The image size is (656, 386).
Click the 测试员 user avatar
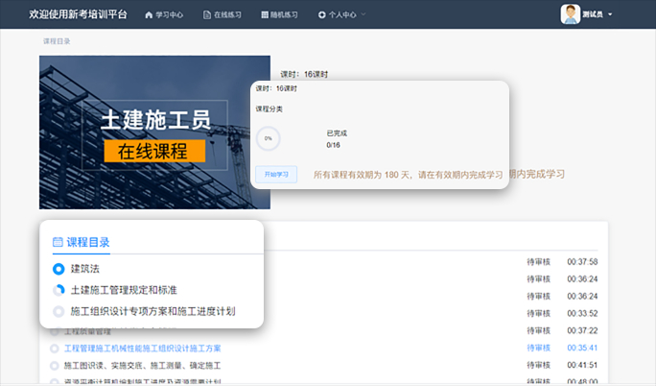(x=571, y=14)
